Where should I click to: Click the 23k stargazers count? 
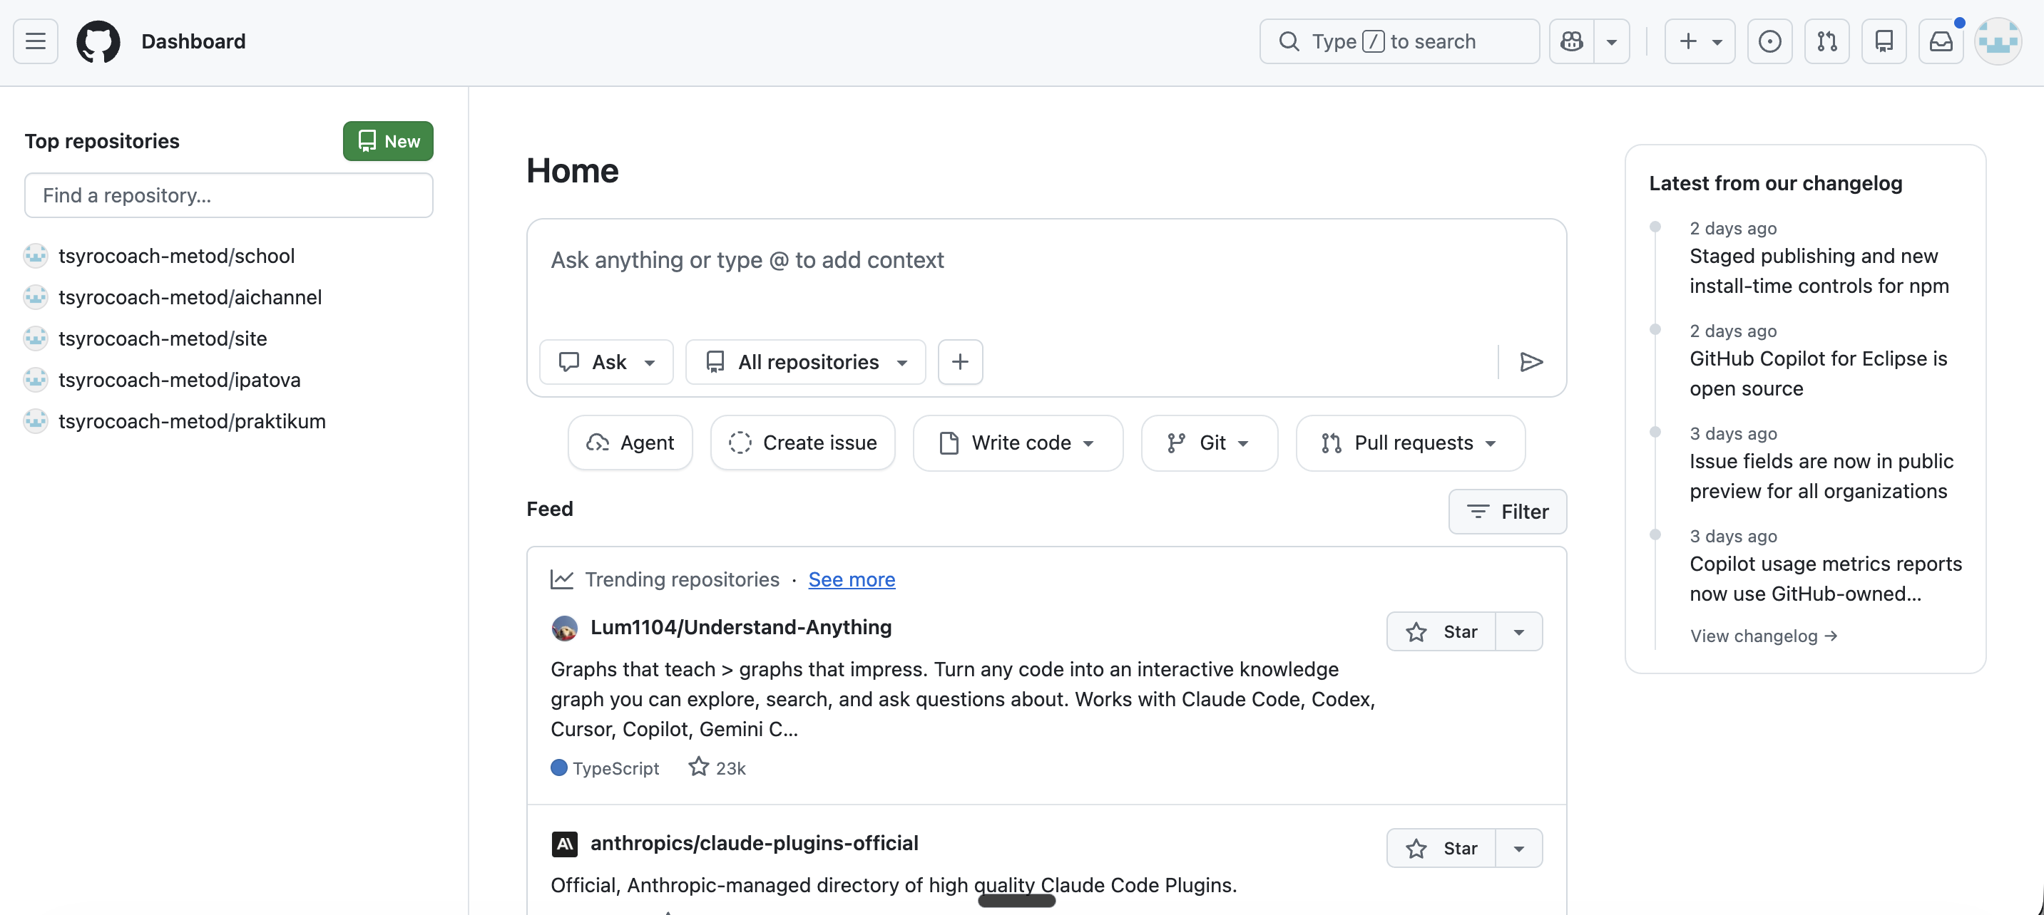point(717,767)
